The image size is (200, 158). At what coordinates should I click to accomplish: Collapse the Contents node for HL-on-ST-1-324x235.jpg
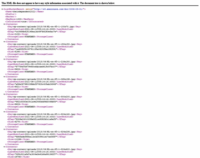pos(4,129)
